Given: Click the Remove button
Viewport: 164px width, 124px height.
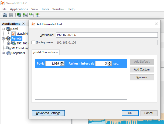Looking at the screenshot, I should tap(142, 77).
